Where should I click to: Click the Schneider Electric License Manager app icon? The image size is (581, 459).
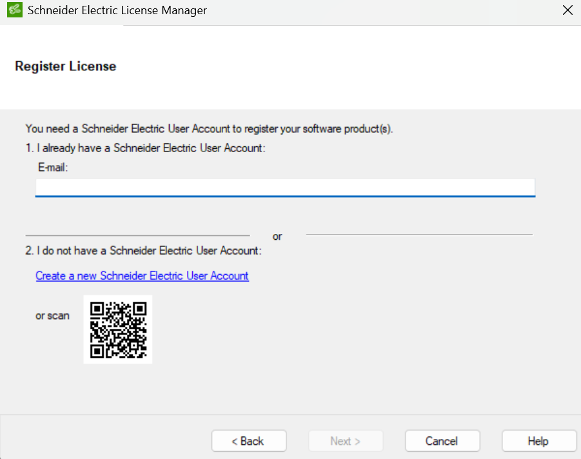15,10
